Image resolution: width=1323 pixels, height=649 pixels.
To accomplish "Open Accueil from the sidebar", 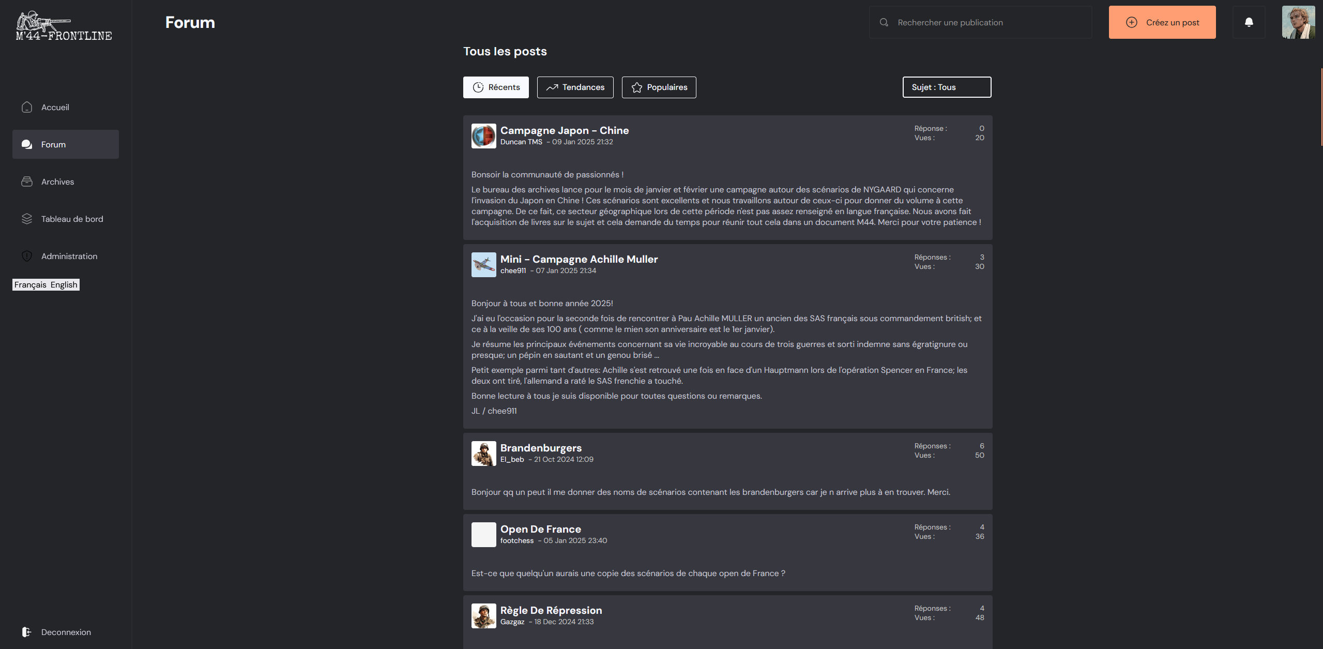I will (55, 107).
